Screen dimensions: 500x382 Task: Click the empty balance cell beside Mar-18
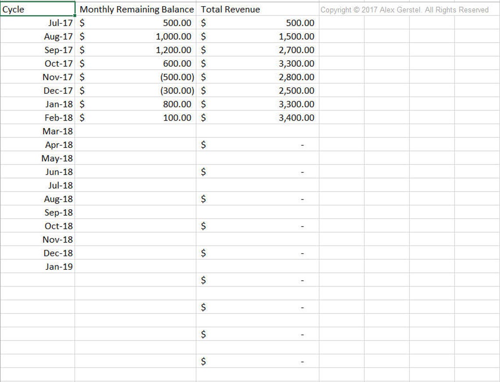tap(136, 131)
